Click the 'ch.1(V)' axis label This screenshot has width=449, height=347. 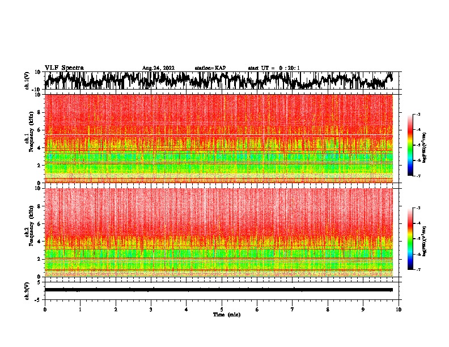28,81
